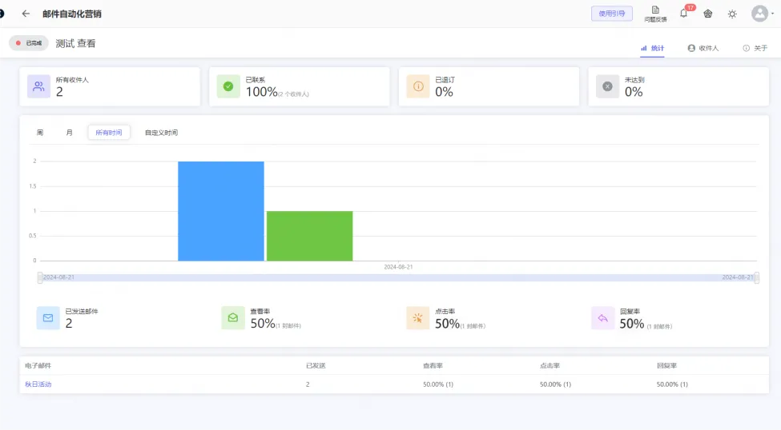Select the 所有时间 time range option
This screenshot has width=781, height=430.
(x=109, y=133)
